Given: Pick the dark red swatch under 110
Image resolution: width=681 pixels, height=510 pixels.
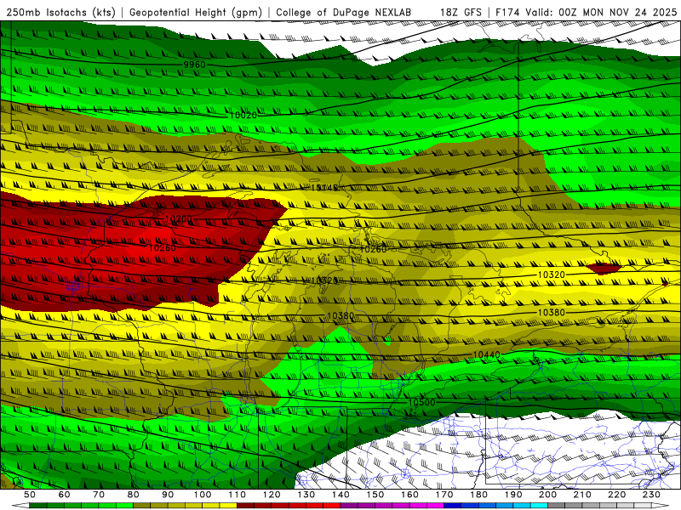Looking at the screenshot, I should tap(245, 506).
